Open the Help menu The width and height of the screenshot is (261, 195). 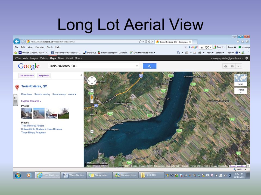point(58,47)
